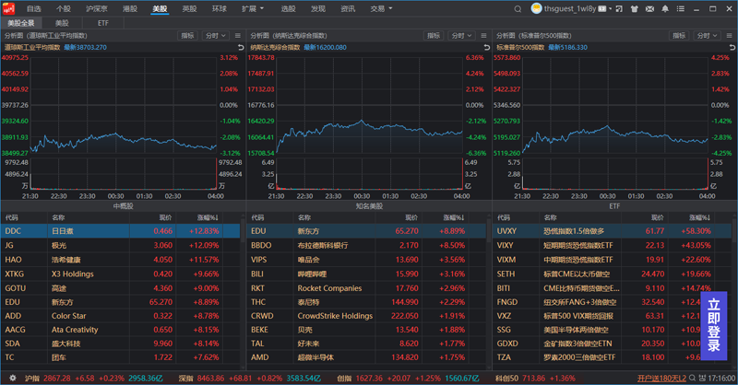Open the search magnifier icon in title bar
Image resolution: width=738 pixels, height=385 pixels.
pos(518,9)
